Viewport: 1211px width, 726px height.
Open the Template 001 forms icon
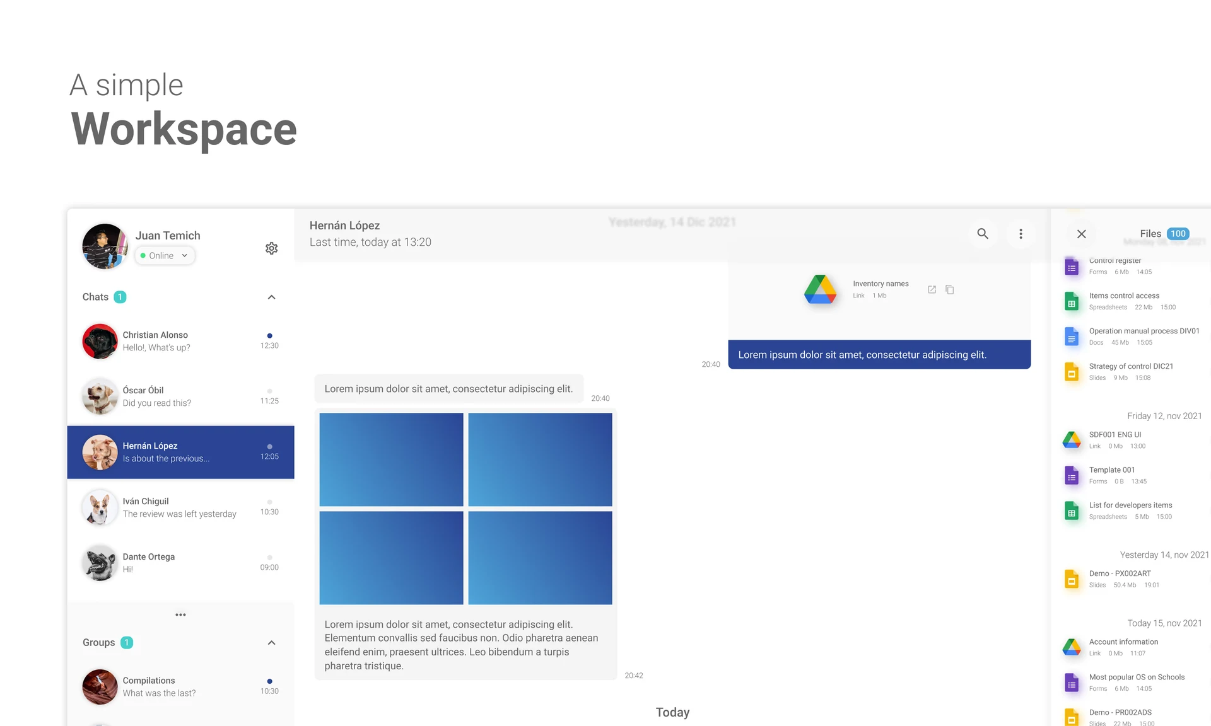tap(1072, 475)
